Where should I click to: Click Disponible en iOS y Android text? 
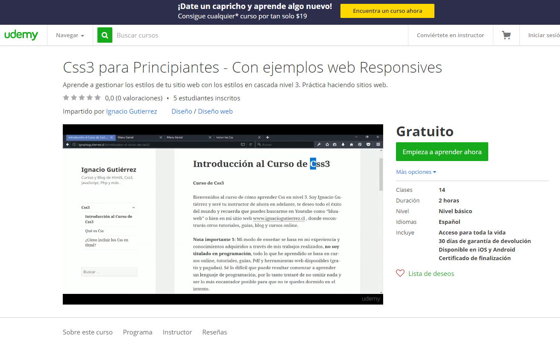(x=477, y=249)
